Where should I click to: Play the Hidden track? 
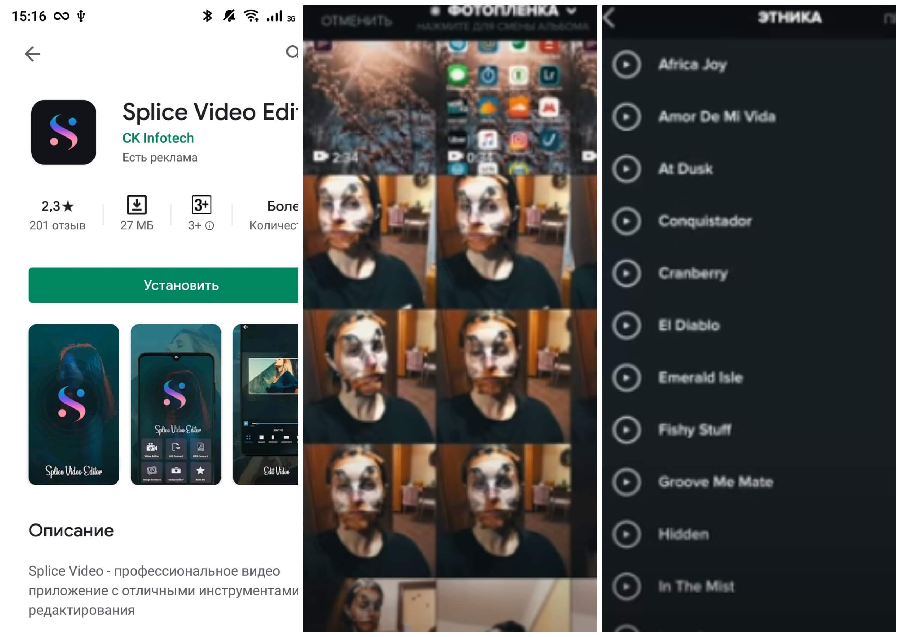pyautogui.click(x=627, y=534)
